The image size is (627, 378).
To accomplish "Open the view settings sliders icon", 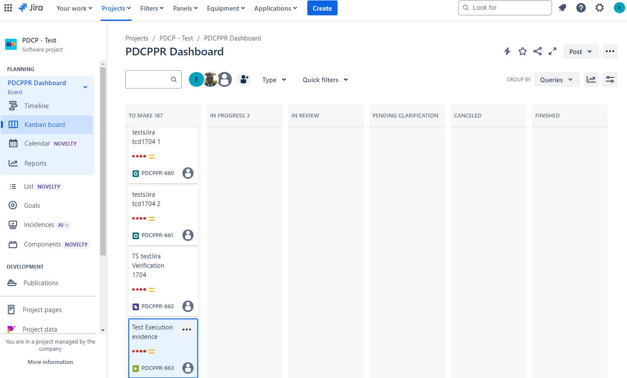I will (x=610, y=79).
